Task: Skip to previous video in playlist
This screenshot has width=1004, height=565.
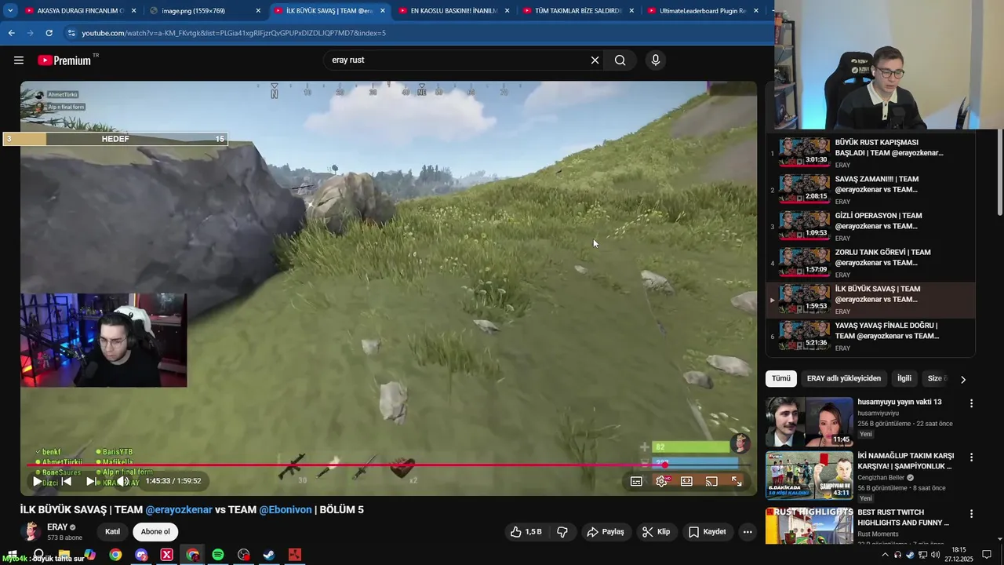Action: (x=67, y=481)
